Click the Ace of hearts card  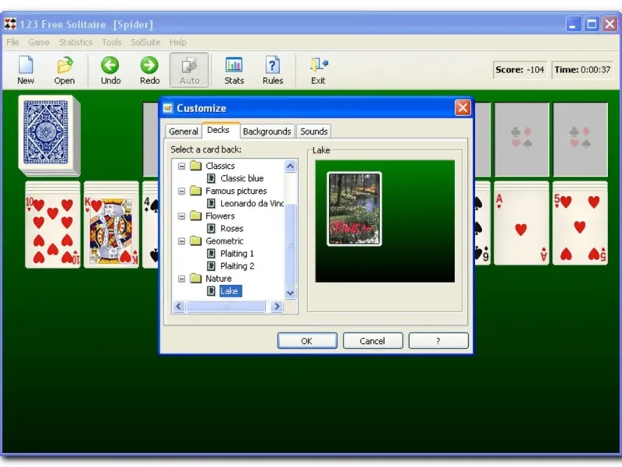(x=521, y=229)
